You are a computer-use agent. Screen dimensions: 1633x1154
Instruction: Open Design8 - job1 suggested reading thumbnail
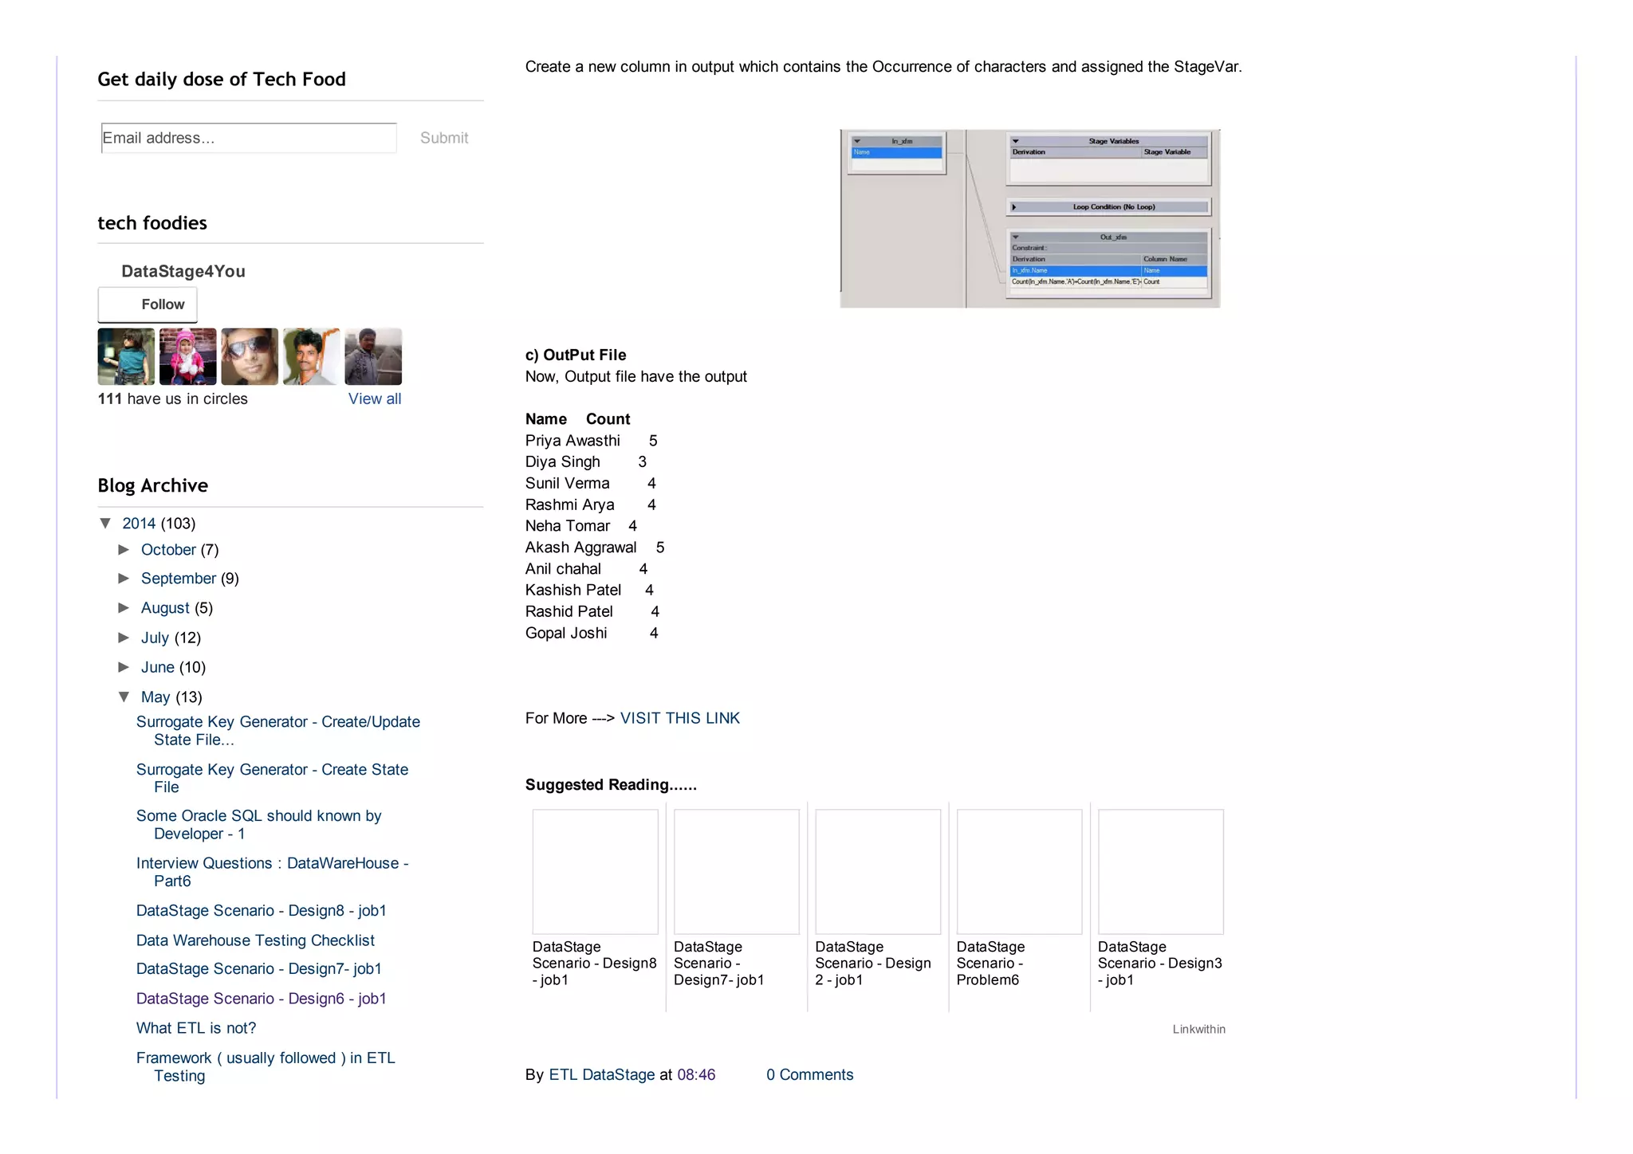point(595,871)
